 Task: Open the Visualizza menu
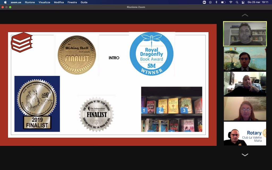coord(44,2)
